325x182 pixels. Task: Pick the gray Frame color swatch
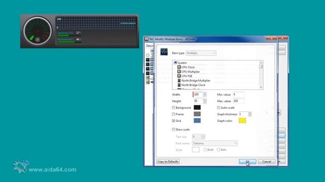pos(197,114)
